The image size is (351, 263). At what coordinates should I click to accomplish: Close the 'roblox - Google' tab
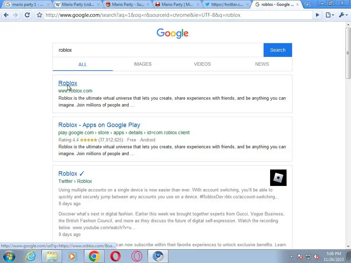click(297, 4)
